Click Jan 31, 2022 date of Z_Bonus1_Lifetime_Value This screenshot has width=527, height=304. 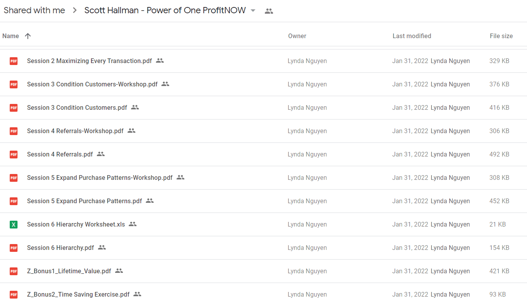(x=410, y=271)
